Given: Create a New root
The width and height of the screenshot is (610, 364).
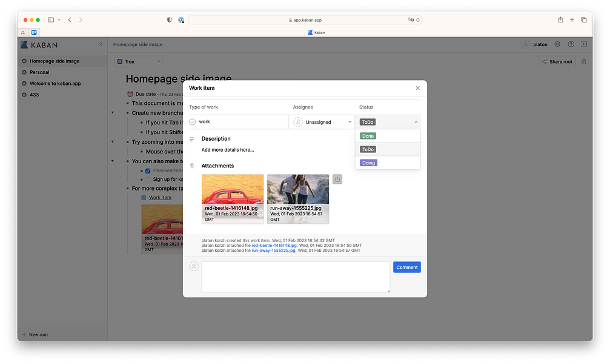Looking at the screenshot, I should pos(35,335).
